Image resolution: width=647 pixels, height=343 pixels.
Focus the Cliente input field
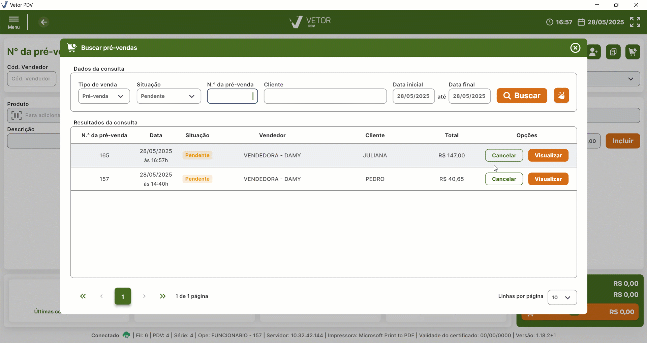325,96
